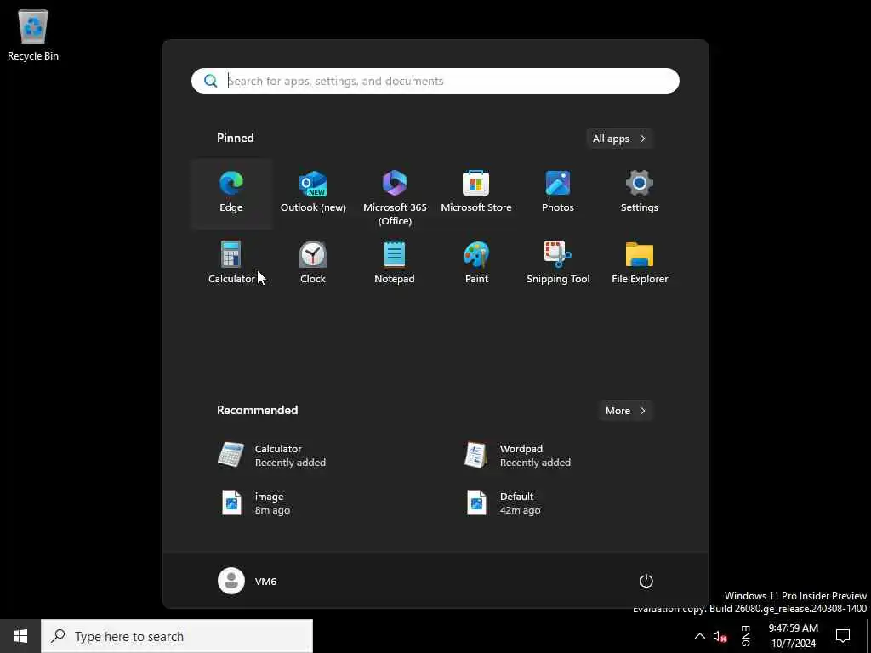Show More recommended items
Viewport: 871px width, 653px height.
625,411
